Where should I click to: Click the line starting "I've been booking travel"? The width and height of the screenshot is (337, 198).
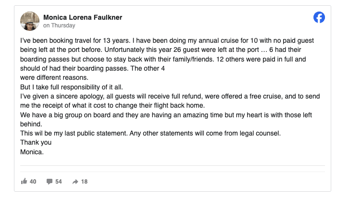point(167,40)
